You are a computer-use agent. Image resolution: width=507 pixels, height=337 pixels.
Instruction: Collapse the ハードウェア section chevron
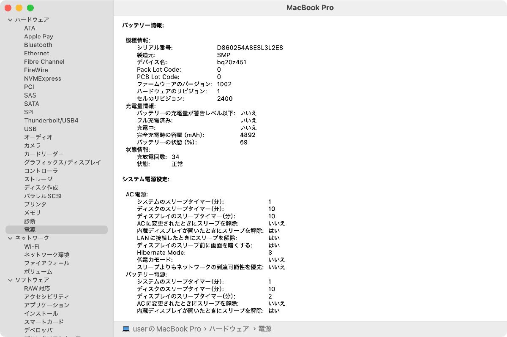10,20
